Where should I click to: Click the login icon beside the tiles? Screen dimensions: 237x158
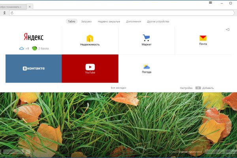click(x=228, y=30)
